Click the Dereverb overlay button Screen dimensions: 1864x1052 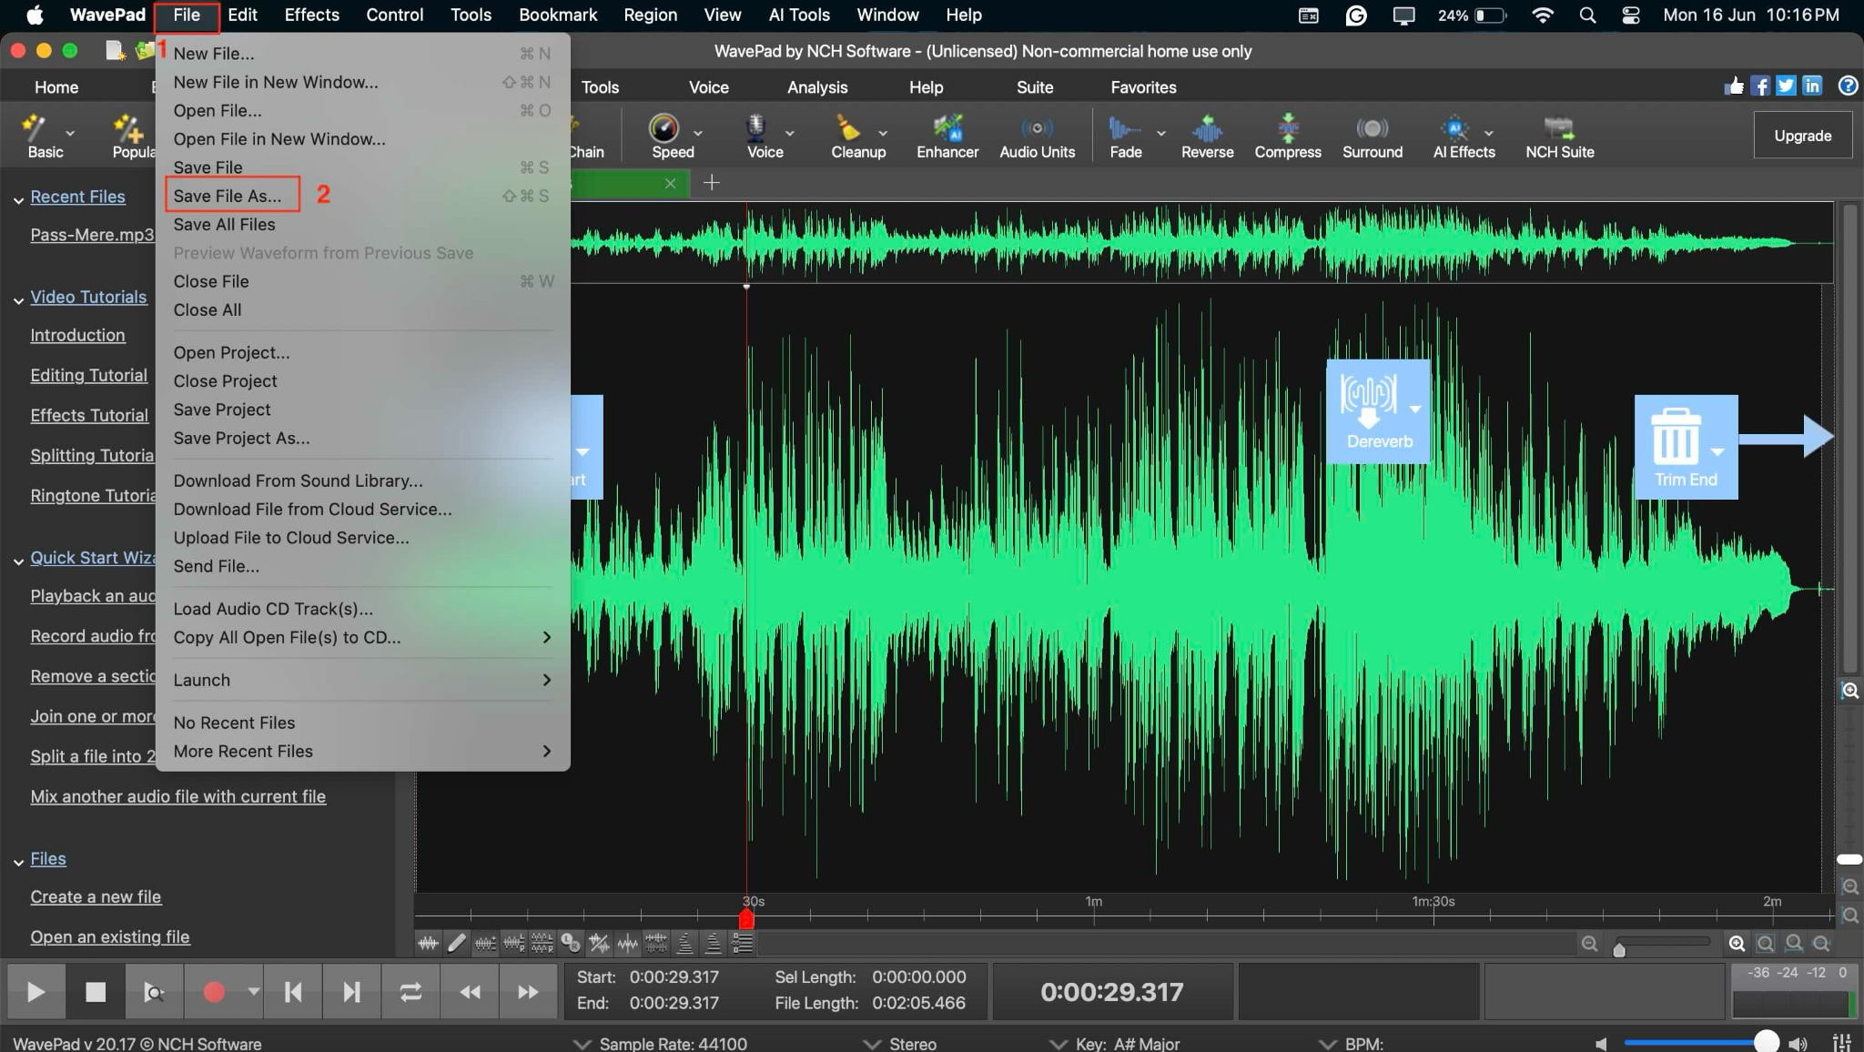(x=1378, y=411)
